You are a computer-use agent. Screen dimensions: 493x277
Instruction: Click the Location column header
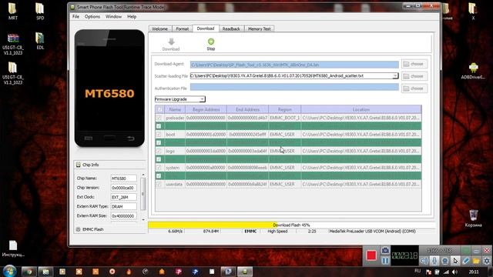(x=361, y=109)
